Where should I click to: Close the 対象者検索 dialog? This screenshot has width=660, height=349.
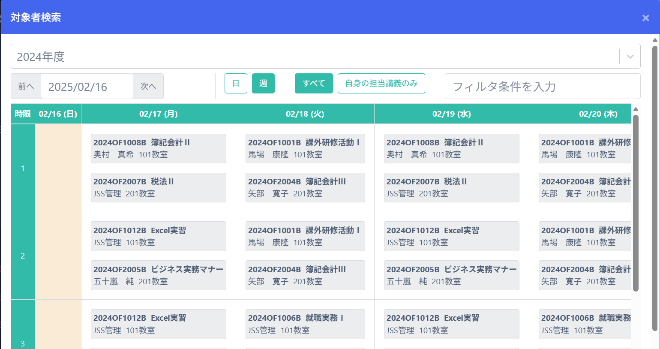coord(645,18)
